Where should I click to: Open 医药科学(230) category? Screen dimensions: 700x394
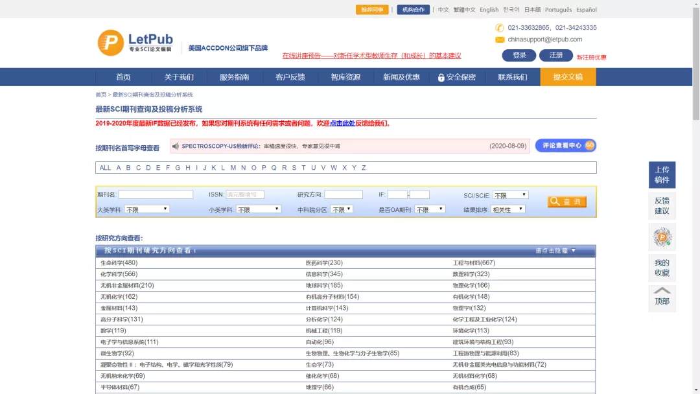[x=324, y=263]
